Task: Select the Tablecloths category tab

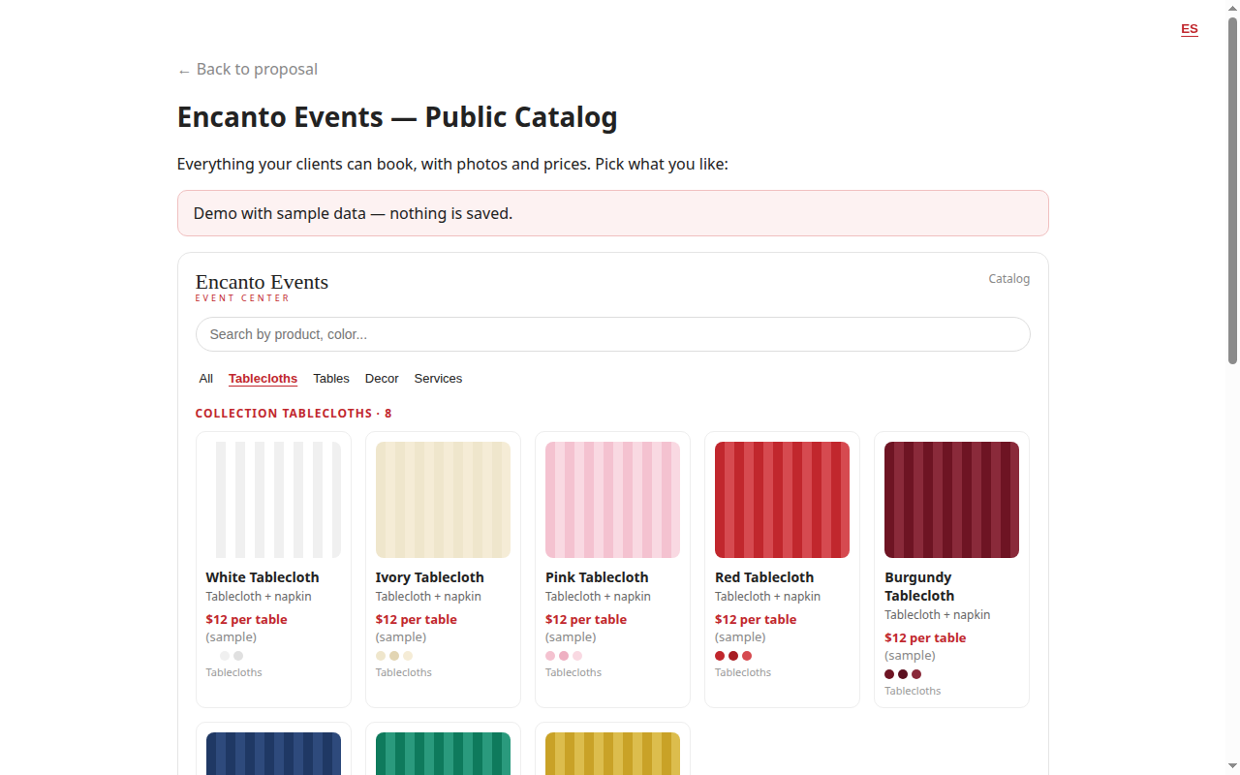Action: (263, 379)
